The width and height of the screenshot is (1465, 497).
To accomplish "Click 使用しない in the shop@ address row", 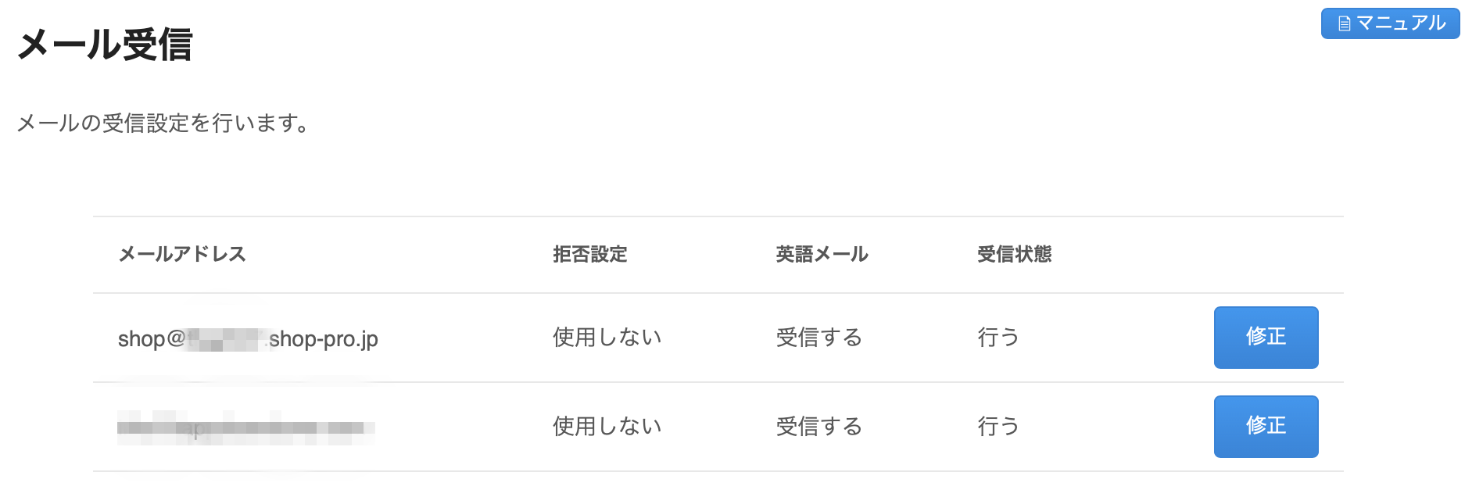I will [607, 338].
